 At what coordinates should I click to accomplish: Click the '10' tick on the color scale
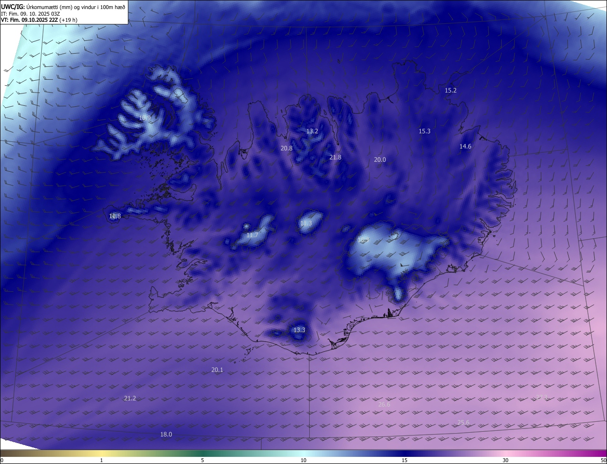pos(303,460)
